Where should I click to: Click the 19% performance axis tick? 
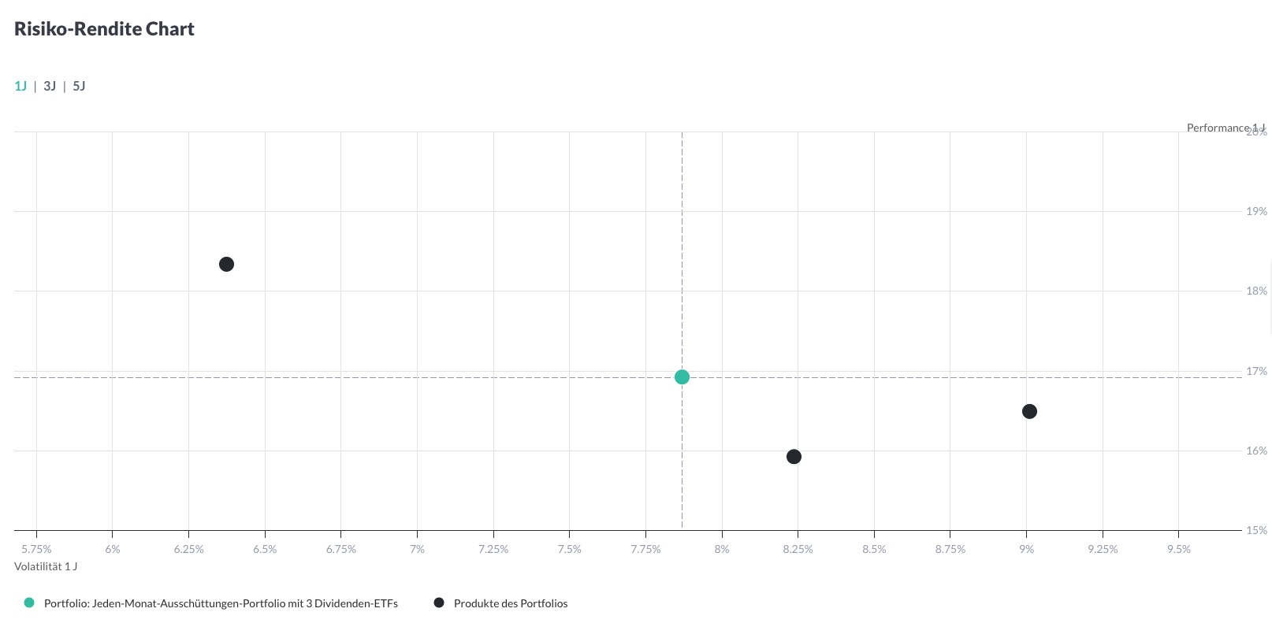pos(1256,211)
